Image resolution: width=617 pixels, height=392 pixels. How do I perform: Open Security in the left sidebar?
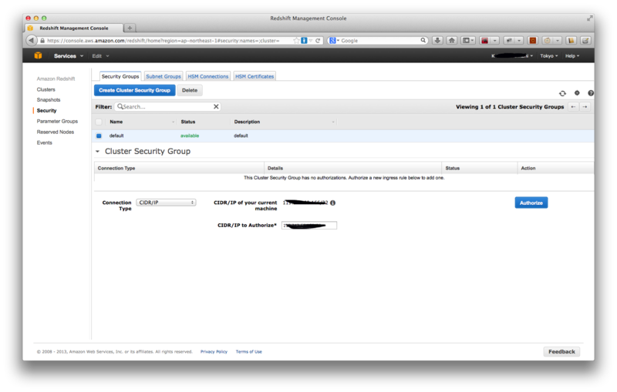46,110
